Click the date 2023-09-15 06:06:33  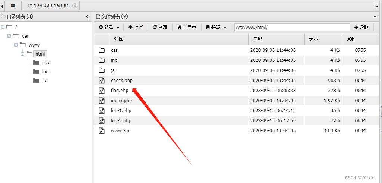click(x=273, y=91)
